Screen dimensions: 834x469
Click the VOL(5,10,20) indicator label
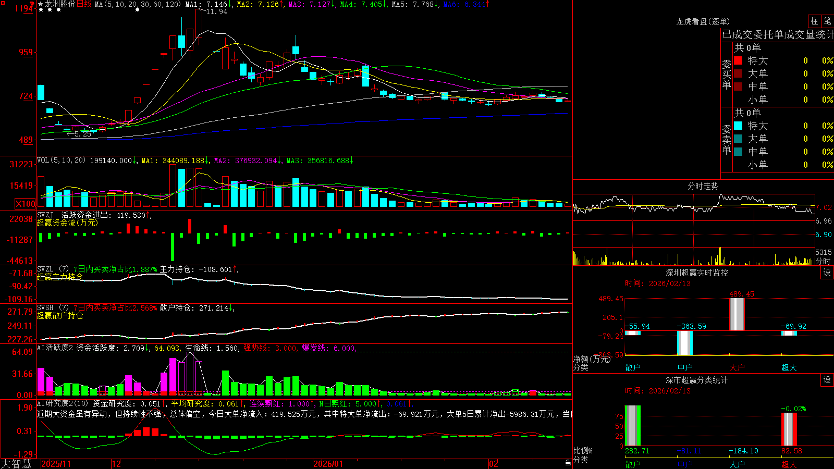click(61, 161)
